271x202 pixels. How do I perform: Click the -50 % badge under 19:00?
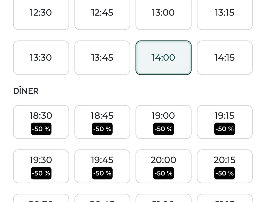click(x=164, y=129)
